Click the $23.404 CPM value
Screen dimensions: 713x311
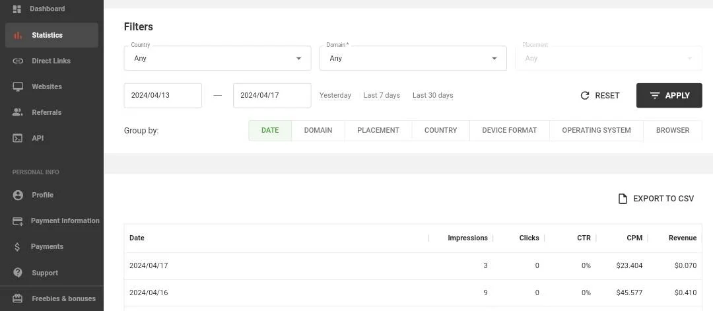(629, 265)
